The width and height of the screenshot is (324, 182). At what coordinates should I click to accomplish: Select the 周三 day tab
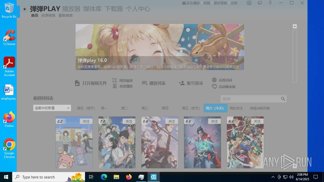click(x=145, y=108)
